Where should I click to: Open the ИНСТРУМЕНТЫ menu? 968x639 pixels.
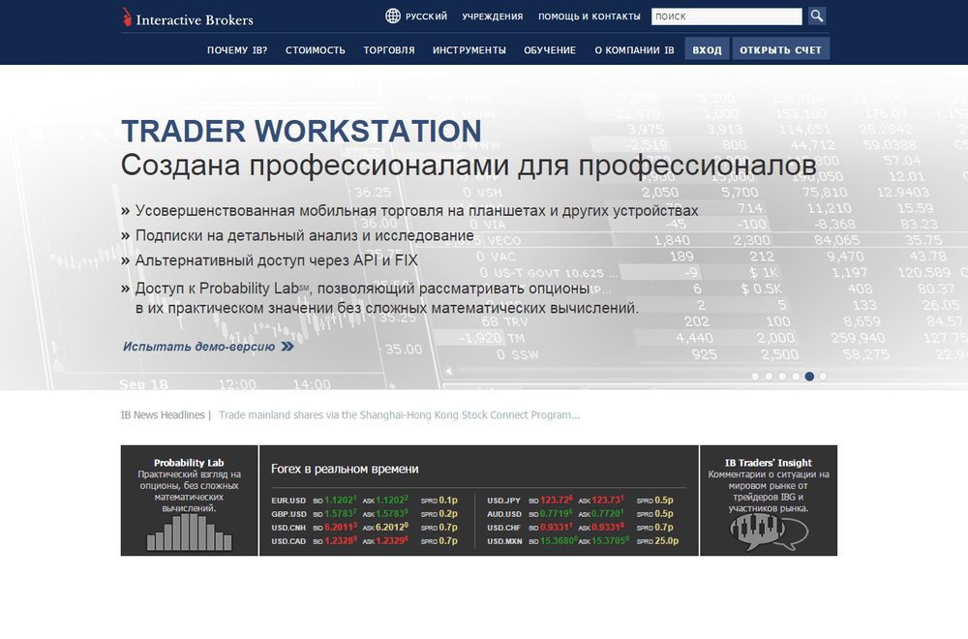pos(469,50)
